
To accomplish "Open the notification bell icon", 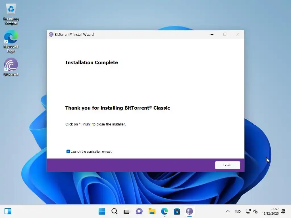I will (x=283, y=211).
